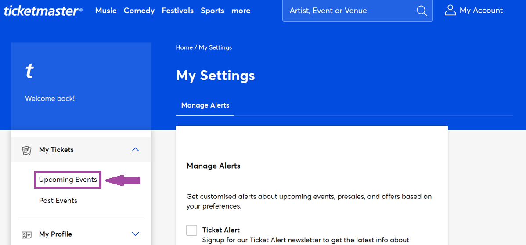Click the 't' avatar in welcome panel
Screen dimensions: 526x245
pos(29,71)
